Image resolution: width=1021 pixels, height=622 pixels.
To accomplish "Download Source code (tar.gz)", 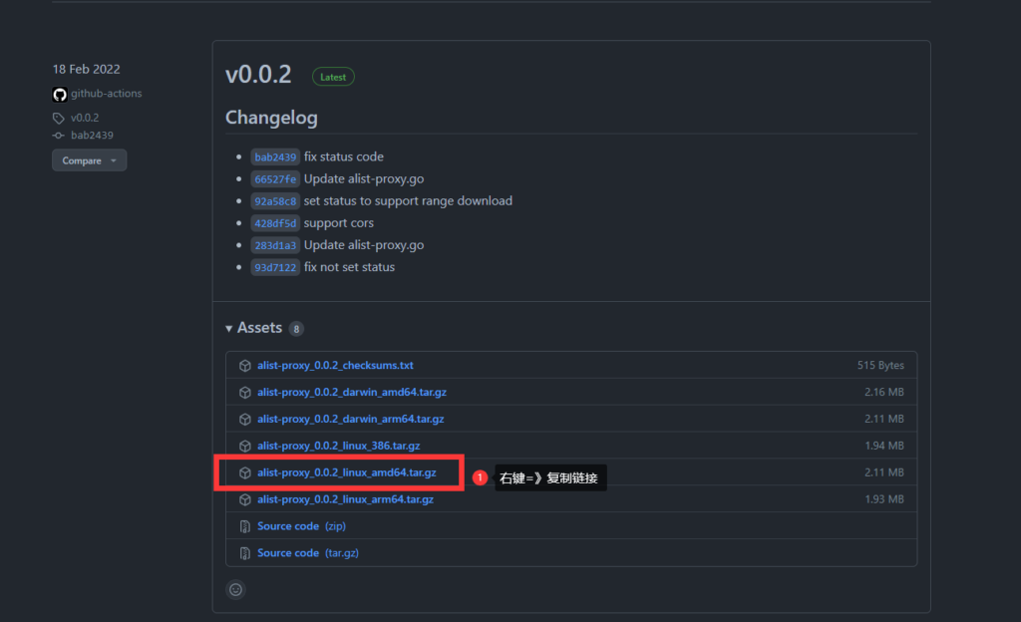I will (x=308, y=552).
